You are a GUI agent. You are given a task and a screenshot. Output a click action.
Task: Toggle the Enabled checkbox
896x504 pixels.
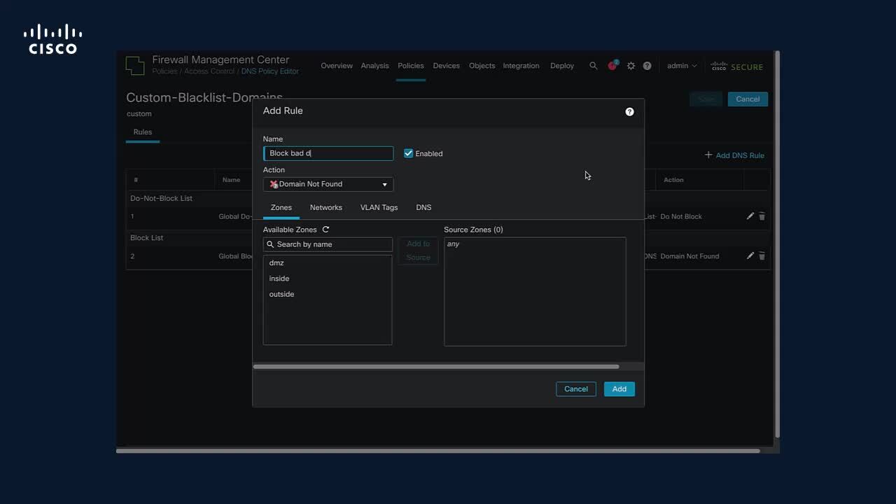(409, 153)
